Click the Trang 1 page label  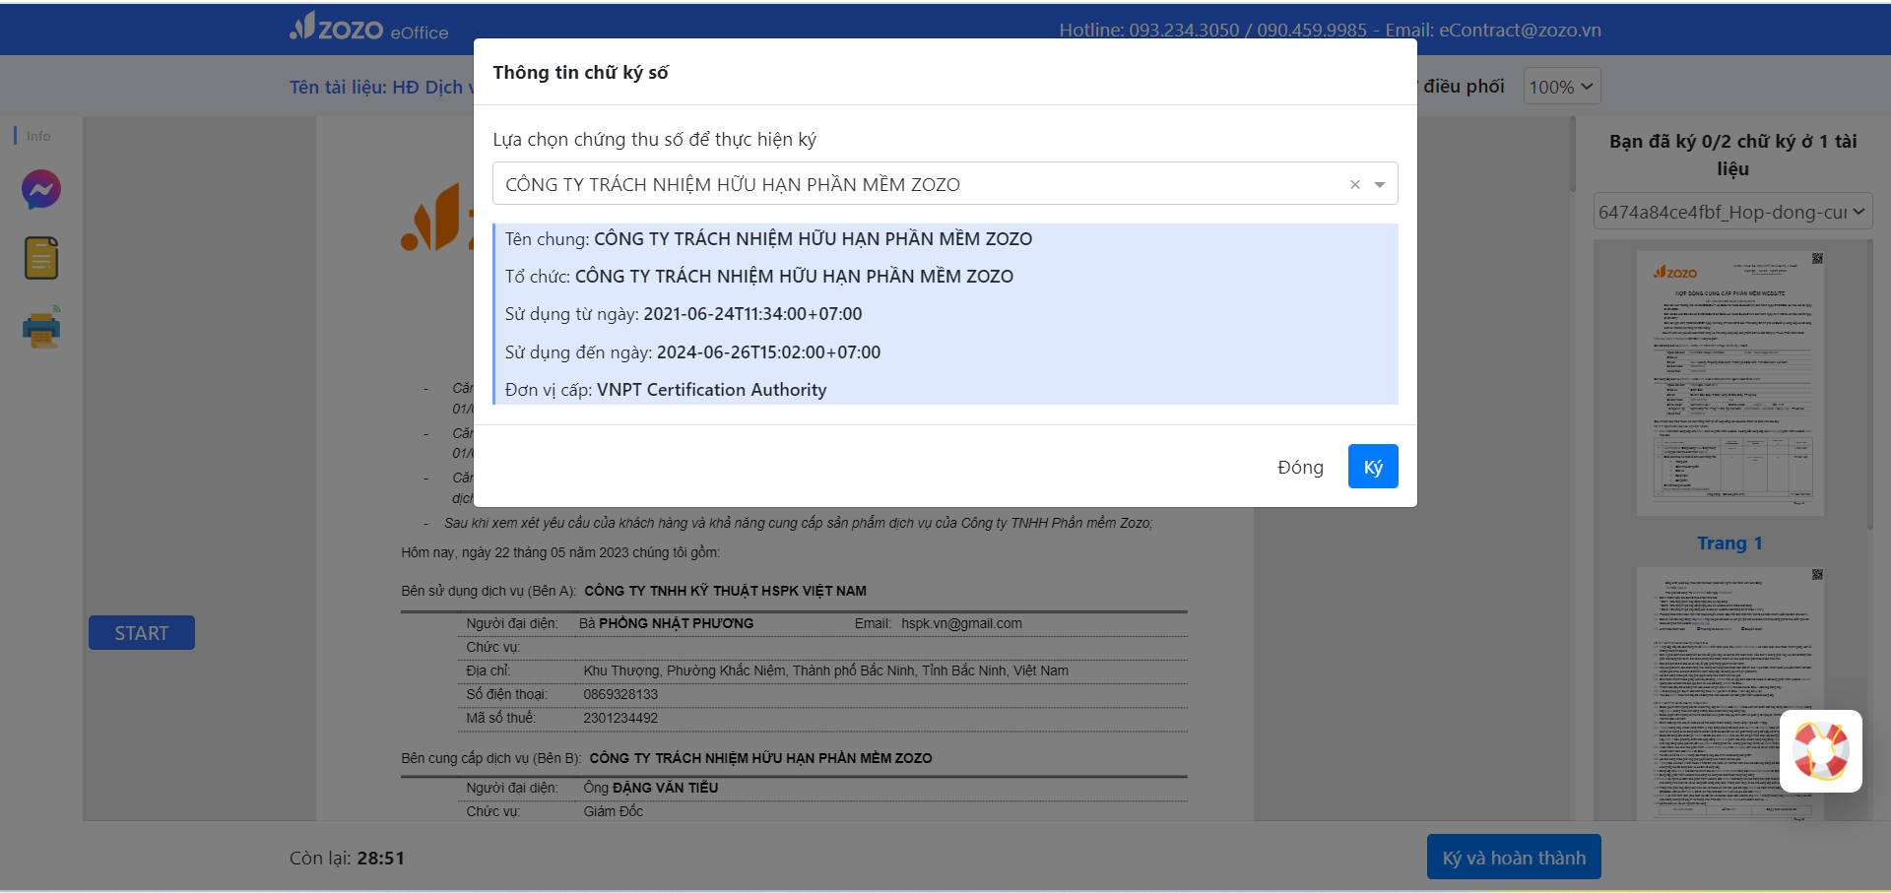coord(1729,543)
